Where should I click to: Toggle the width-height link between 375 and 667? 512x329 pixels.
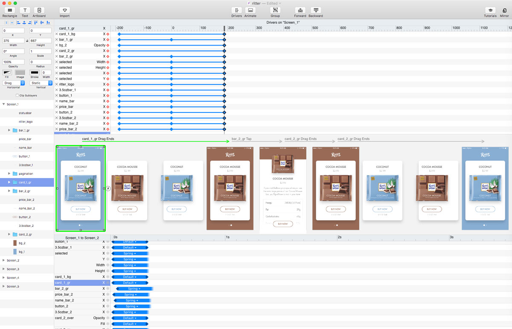coord(27,40)
